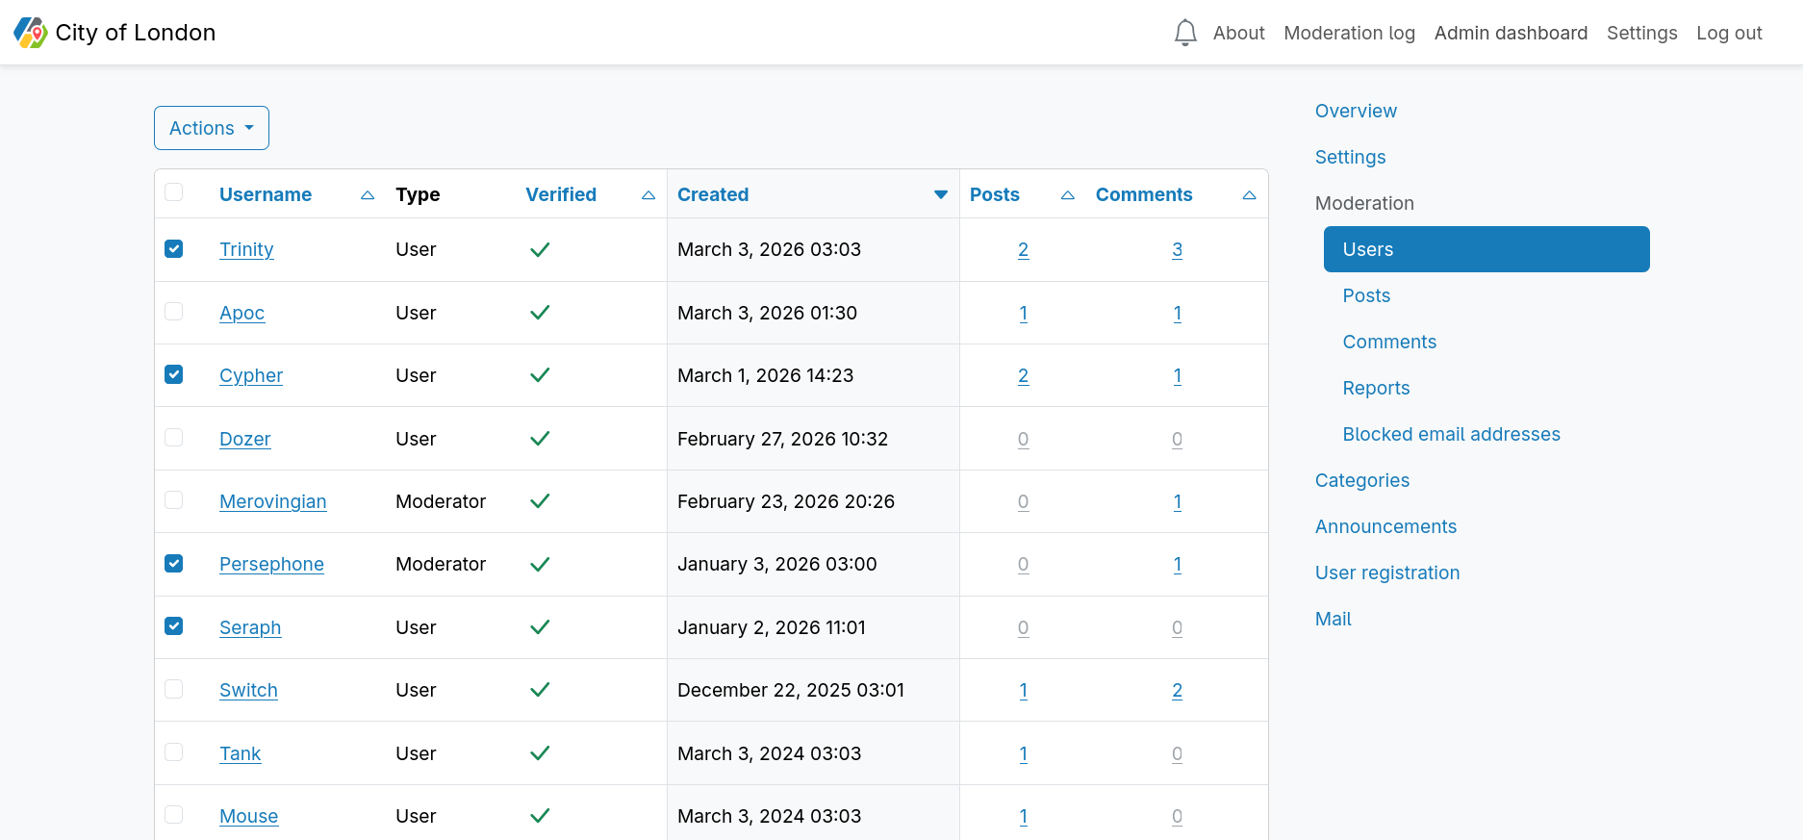Open the Reports moderation section
This screenshot has width=1804, height=840.
point(1376,388)
